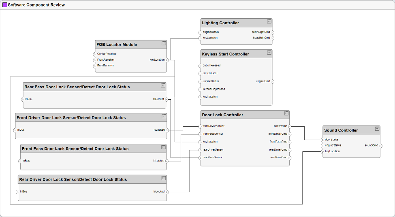395x217 pixels.
Task: Click the Front Driver Door Lock Sensor icon
Action: 164,116
